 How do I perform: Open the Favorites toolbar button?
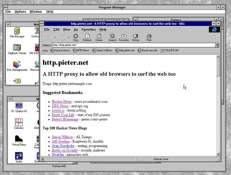pyautogui.click(x=124, y=37)
